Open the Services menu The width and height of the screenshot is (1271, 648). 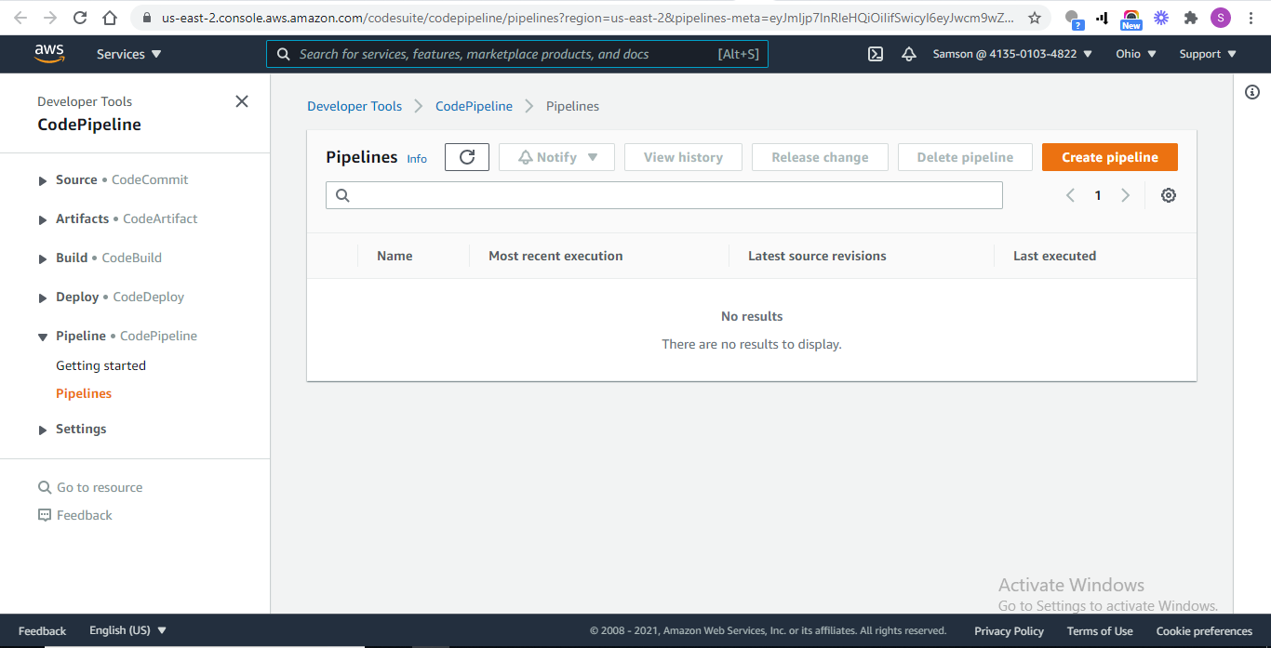coord(128,54)
